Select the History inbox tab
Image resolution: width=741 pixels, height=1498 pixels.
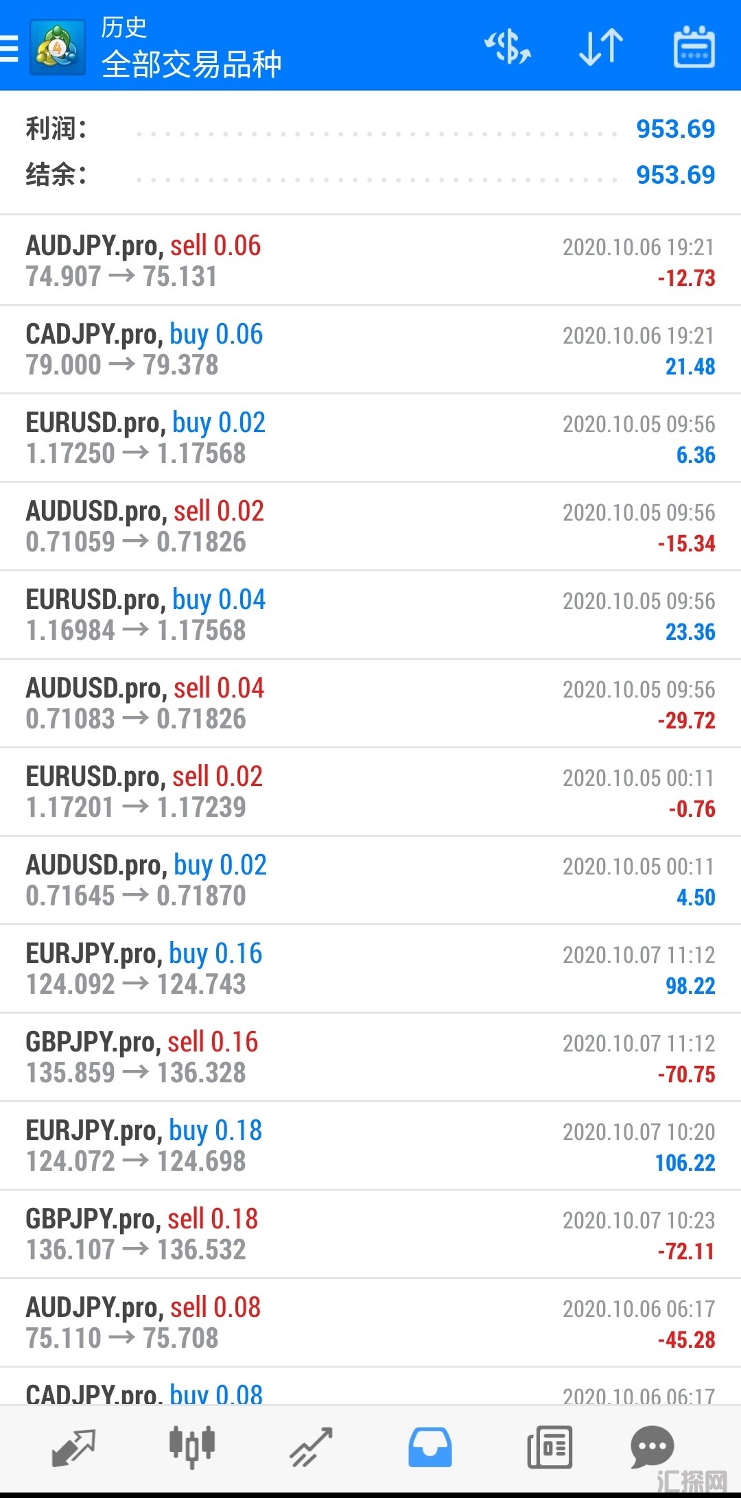(430, 1447)
